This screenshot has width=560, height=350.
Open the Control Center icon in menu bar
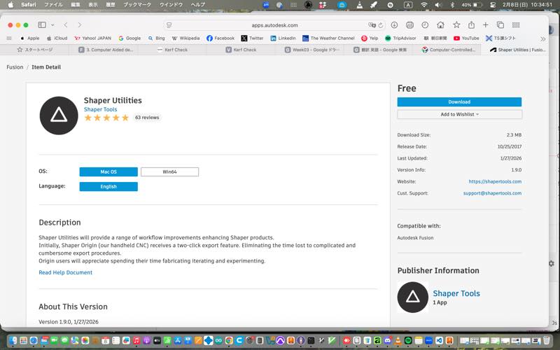(493, 5)
